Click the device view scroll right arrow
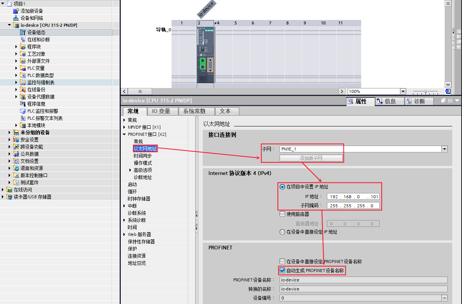Screen dimensions: 462x304 pyautogui.click(x=342, y=91)
